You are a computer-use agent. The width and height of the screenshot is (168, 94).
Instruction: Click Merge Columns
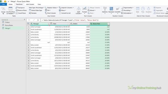point(94,8)
